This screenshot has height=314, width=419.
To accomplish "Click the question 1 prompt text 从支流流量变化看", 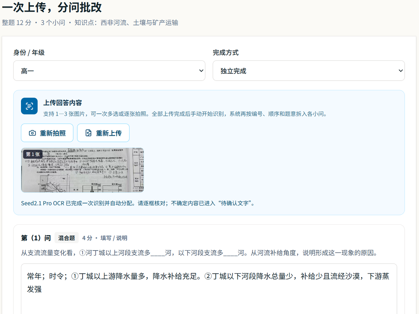I will coord(199,253).
